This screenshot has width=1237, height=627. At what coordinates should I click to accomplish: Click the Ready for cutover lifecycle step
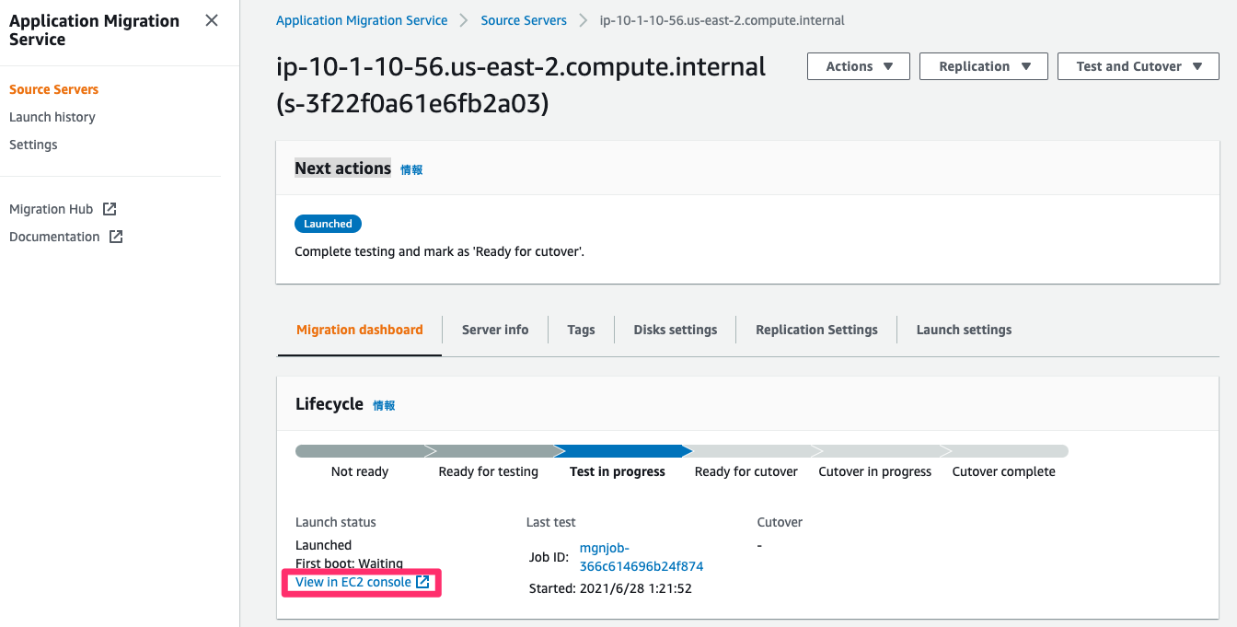[746, 471]
